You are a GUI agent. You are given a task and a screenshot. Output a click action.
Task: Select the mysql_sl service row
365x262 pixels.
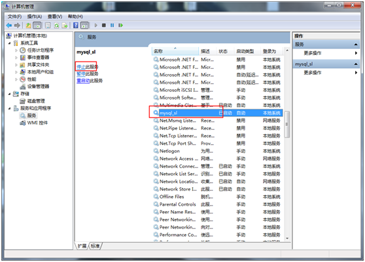point(218,113)
